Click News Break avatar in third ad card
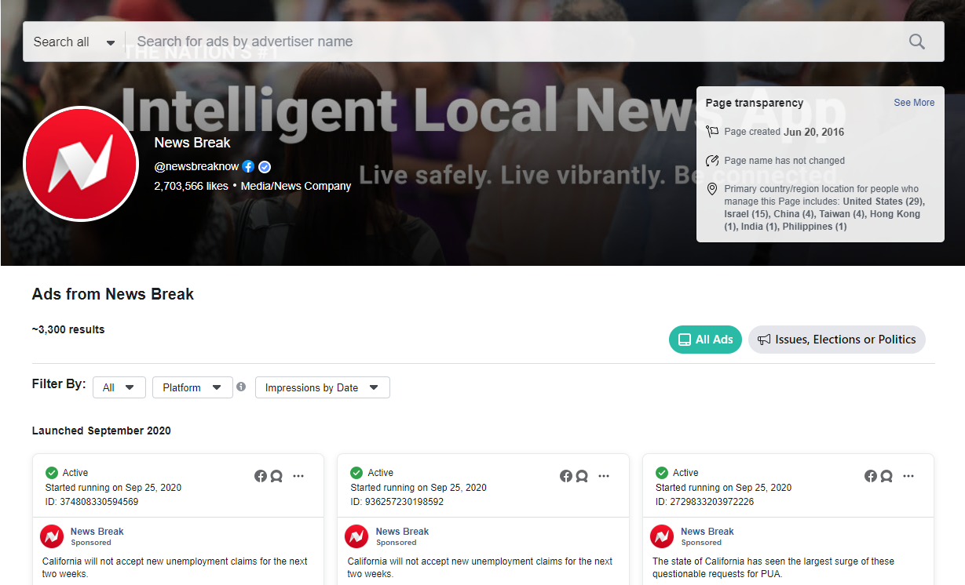Image resolution: width=965 pixels, height=585 pixels. click(662, 536)
